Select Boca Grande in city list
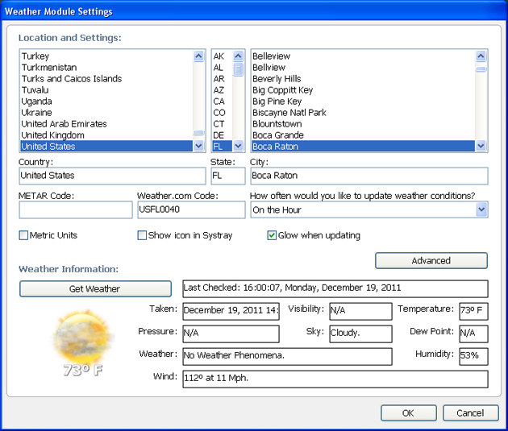This screenshot has height=431, width=508. coord(277,135)
